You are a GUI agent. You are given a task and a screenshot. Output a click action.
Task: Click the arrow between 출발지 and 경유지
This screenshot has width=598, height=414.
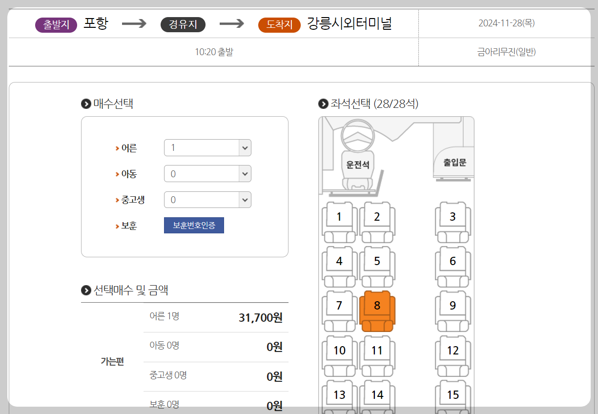[134, 22]
